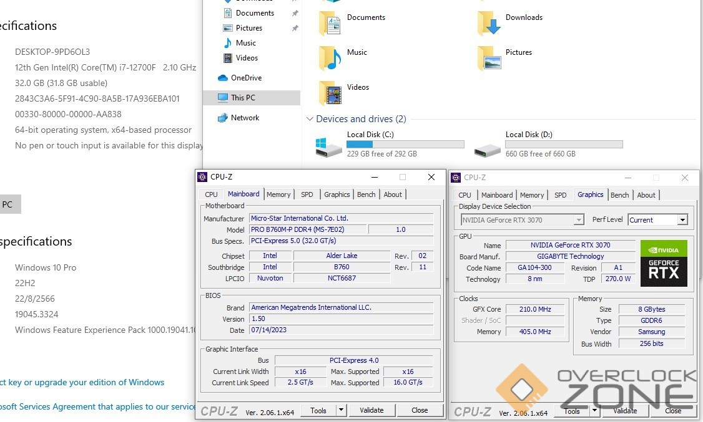Select Local Disk (C:) drive icon
The height and width of the screenshot is (422, 703).
click(328, 147)
